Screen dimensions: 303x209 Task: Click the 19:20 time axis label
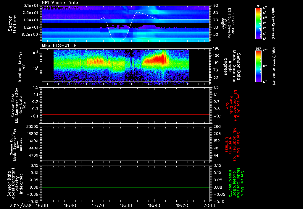182,205
